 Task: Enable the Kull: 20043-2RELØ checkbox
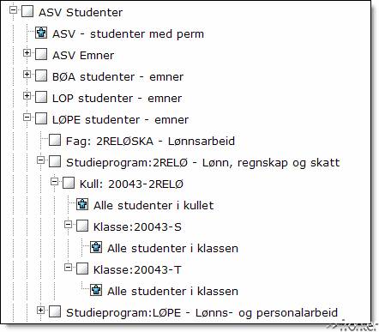[69, 183]
